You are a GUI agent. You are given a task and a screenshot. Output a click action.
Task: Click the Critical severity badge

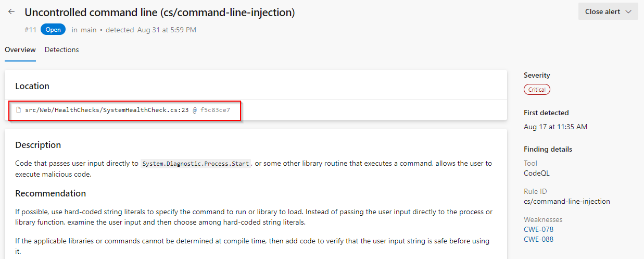(537, 90)
